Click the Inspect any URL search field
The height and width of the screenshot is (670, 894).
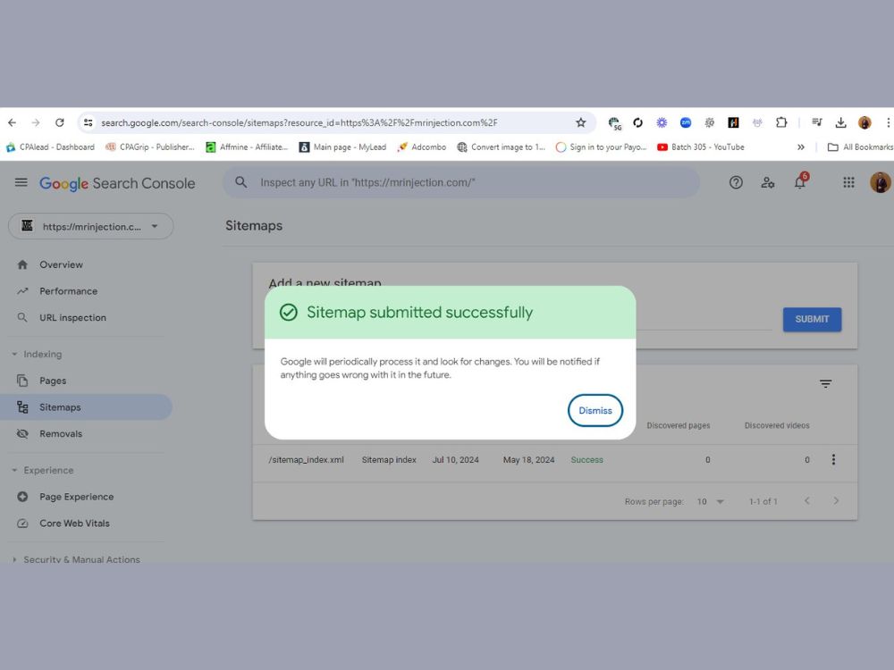pyautogui.click(x=460, y=182)
